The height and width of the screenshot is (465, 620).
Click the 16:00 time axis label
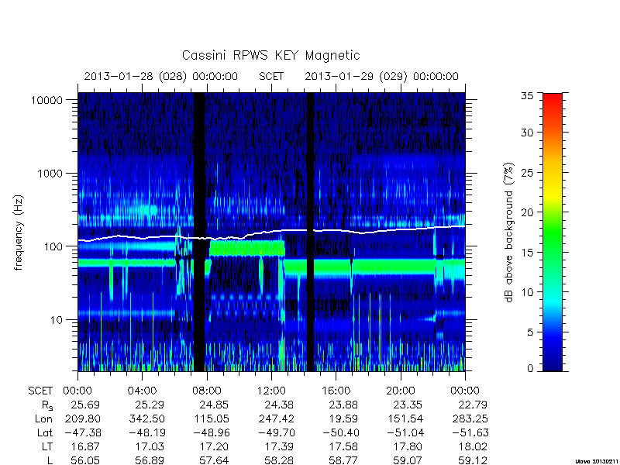click(x=336, y=391)
